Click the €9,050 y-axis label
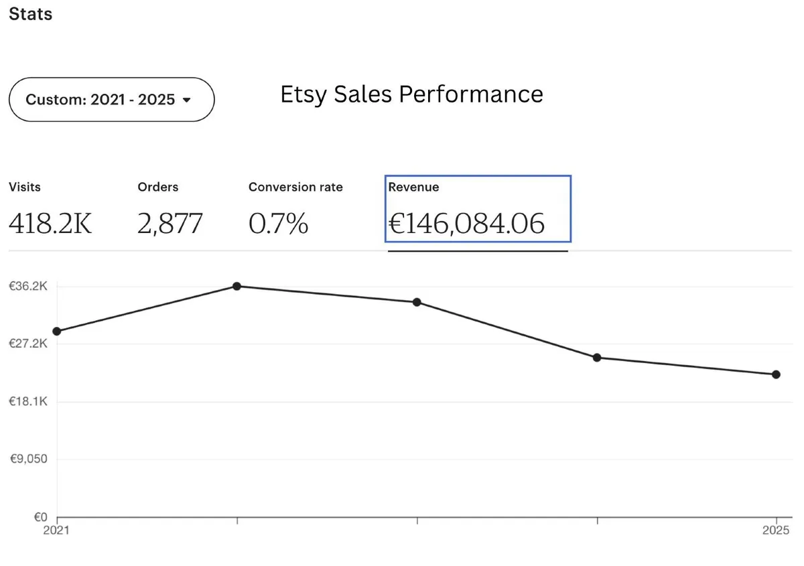 click(29, 459)
